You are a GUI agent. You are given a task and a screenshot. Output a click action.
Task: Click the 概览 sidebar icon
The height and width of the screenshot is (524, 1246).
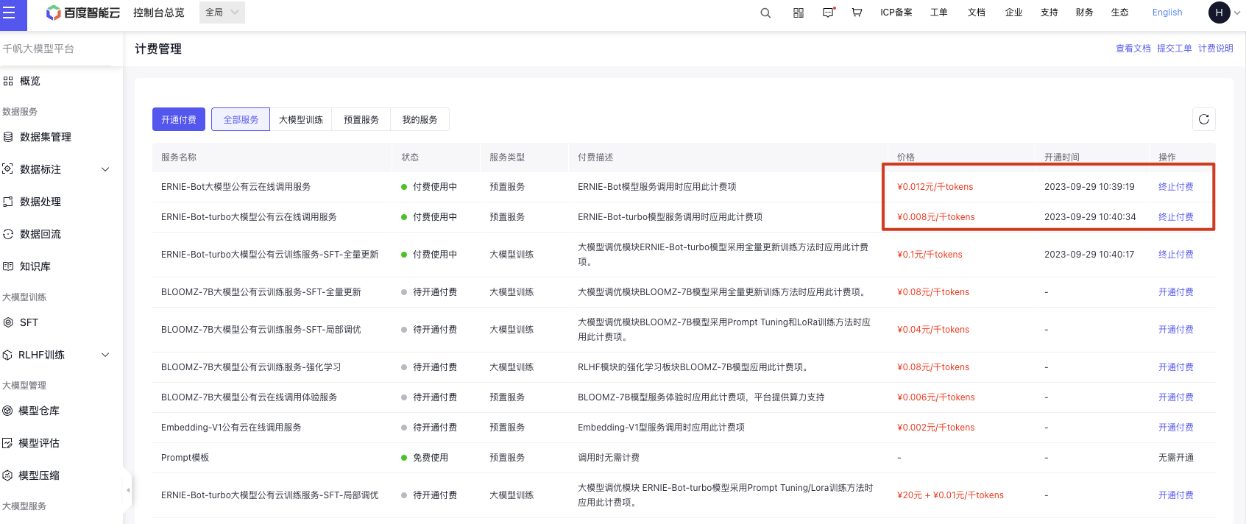[8, 81]
